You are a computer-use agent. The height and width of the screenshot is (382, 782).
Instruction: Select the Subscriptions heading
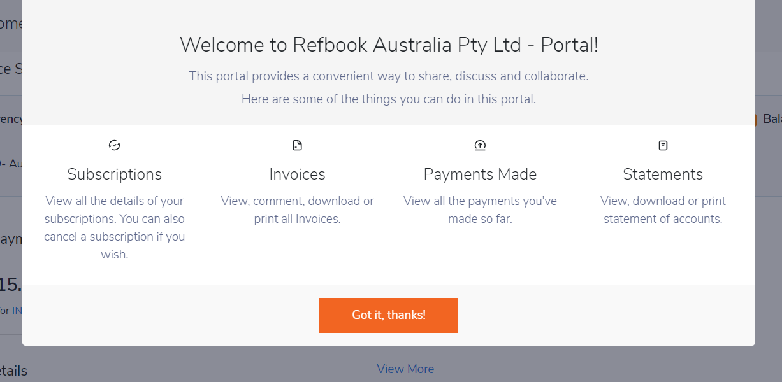tap(115, 174)
